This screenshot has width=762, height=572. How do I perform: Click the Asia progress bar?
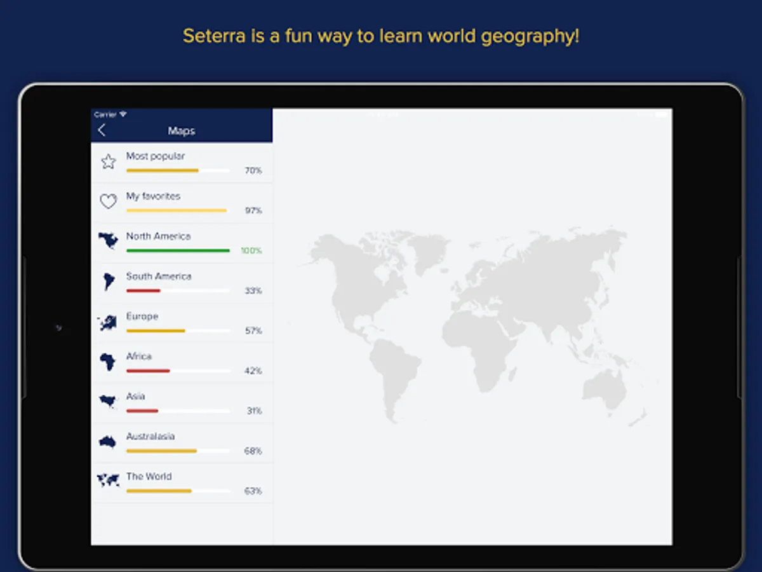178,411
